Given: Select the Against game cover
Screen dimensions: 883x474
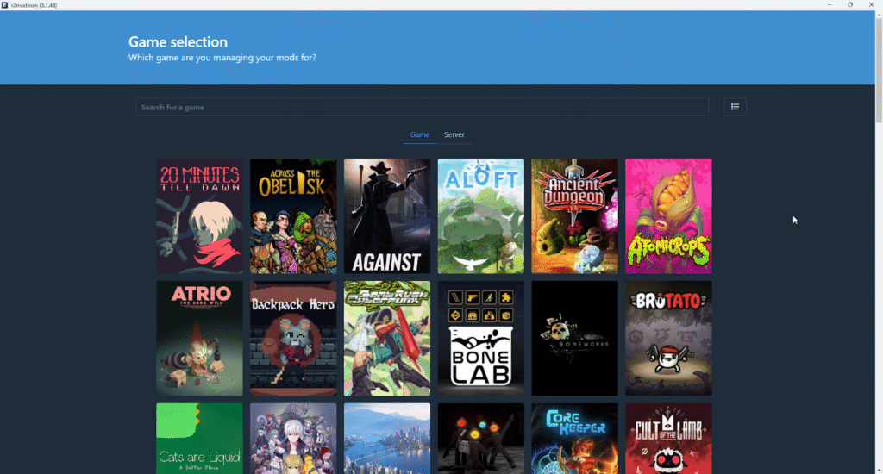Looking at the screenshot, I should coord(387,216).
